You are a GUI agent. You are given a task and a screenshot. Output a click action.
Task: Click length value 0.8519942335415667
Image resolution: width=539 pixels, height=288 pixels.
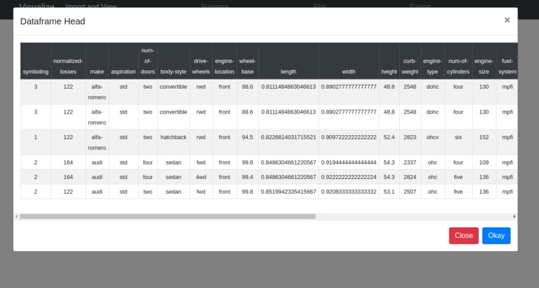click(x=288, y=192)
